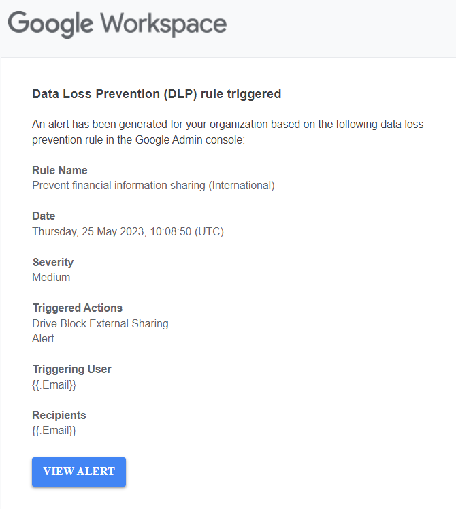Click the Prevent financial information sharing rule text
Viewport: 456px width, 509px height.
(x=153, y=186)
